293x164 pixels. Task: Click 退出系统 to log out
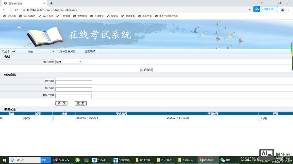tap(90, 51)
